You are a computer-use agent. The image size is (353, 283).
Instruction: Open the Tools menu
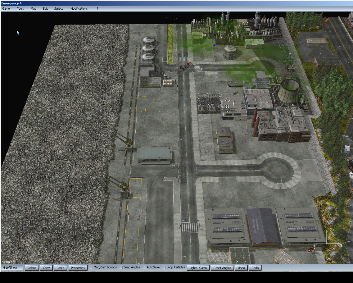pos(20,9)
